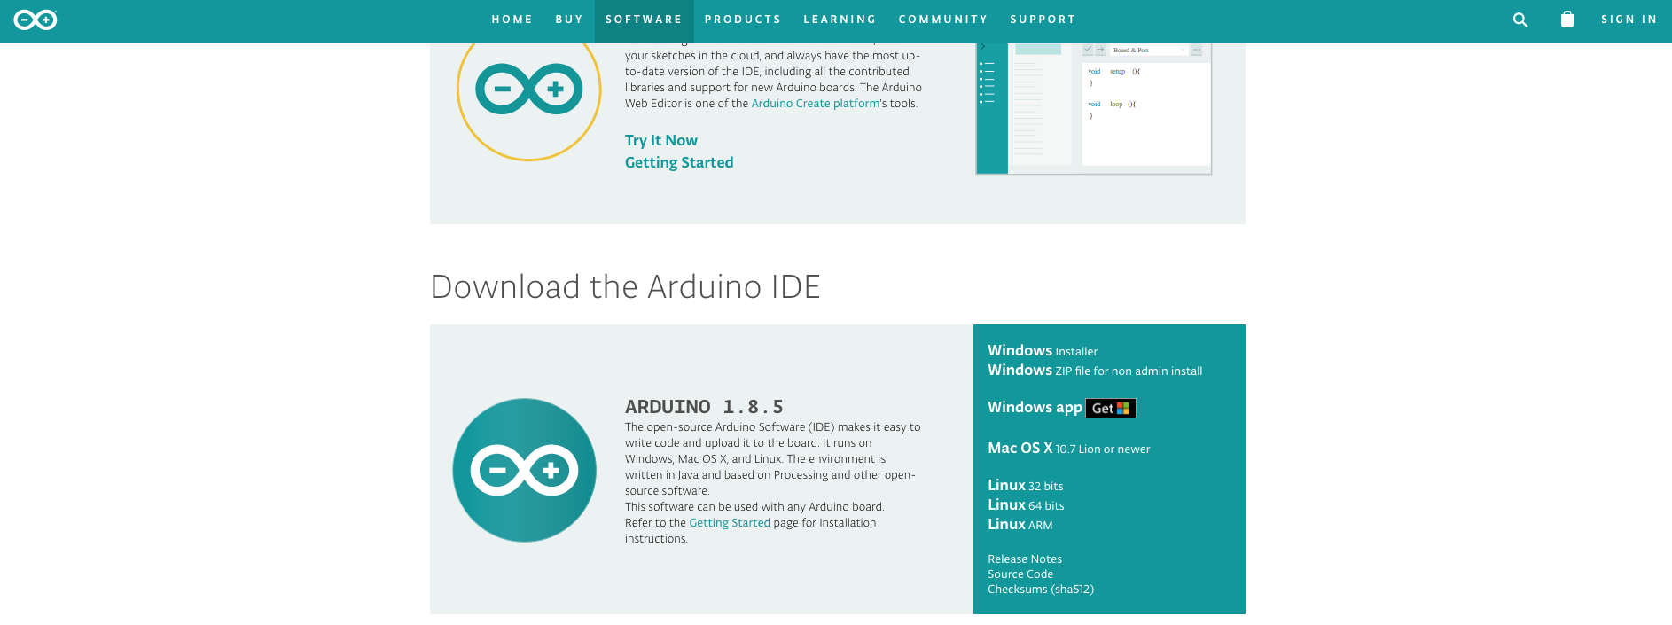
Task: Download Linux 32 bits
Action: 1026,486
